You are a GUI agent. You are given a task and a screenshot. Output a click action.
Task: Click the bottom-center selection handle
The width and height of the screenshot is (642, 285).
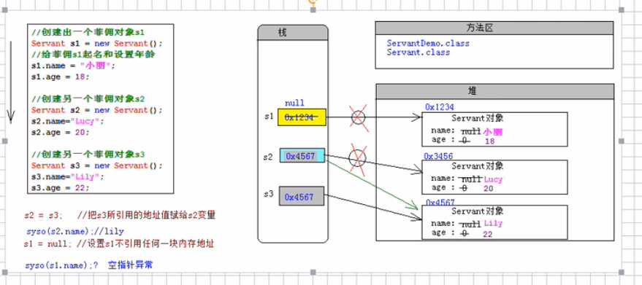coord(313,273)
